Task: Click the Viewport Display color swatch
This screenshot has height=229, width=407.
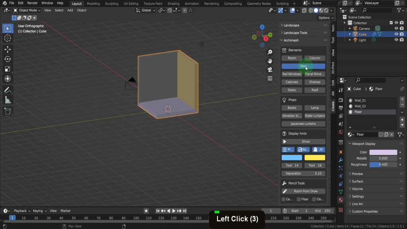Action: [383, 152]
